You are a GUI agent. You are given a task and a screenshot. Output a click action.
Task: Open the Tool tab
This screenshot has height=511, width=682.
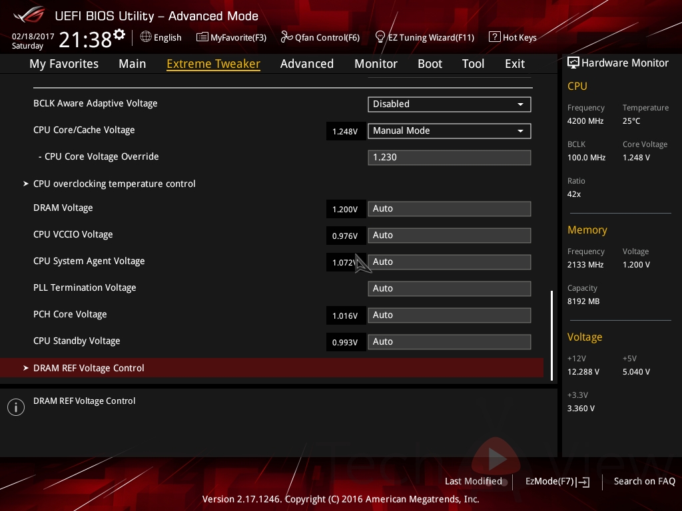click(x=474, y=64)
